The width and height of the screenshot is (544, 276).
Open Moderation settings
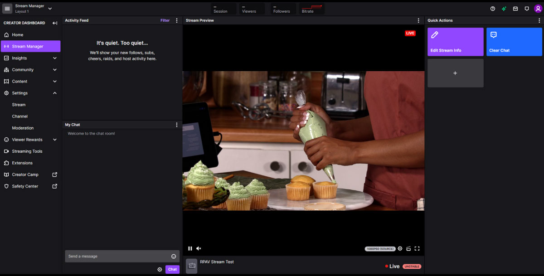23,128
